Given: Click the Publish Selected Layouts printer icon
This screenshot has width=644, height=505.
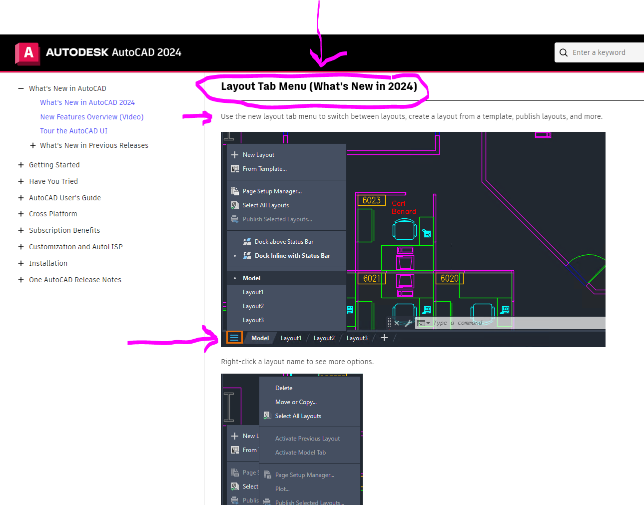Looking at the screenshot, I should (235, 219).
